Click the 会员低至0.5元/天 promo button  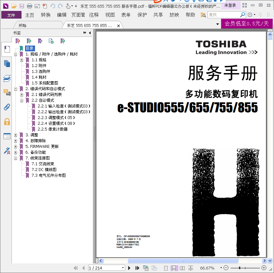coord(247,23)
